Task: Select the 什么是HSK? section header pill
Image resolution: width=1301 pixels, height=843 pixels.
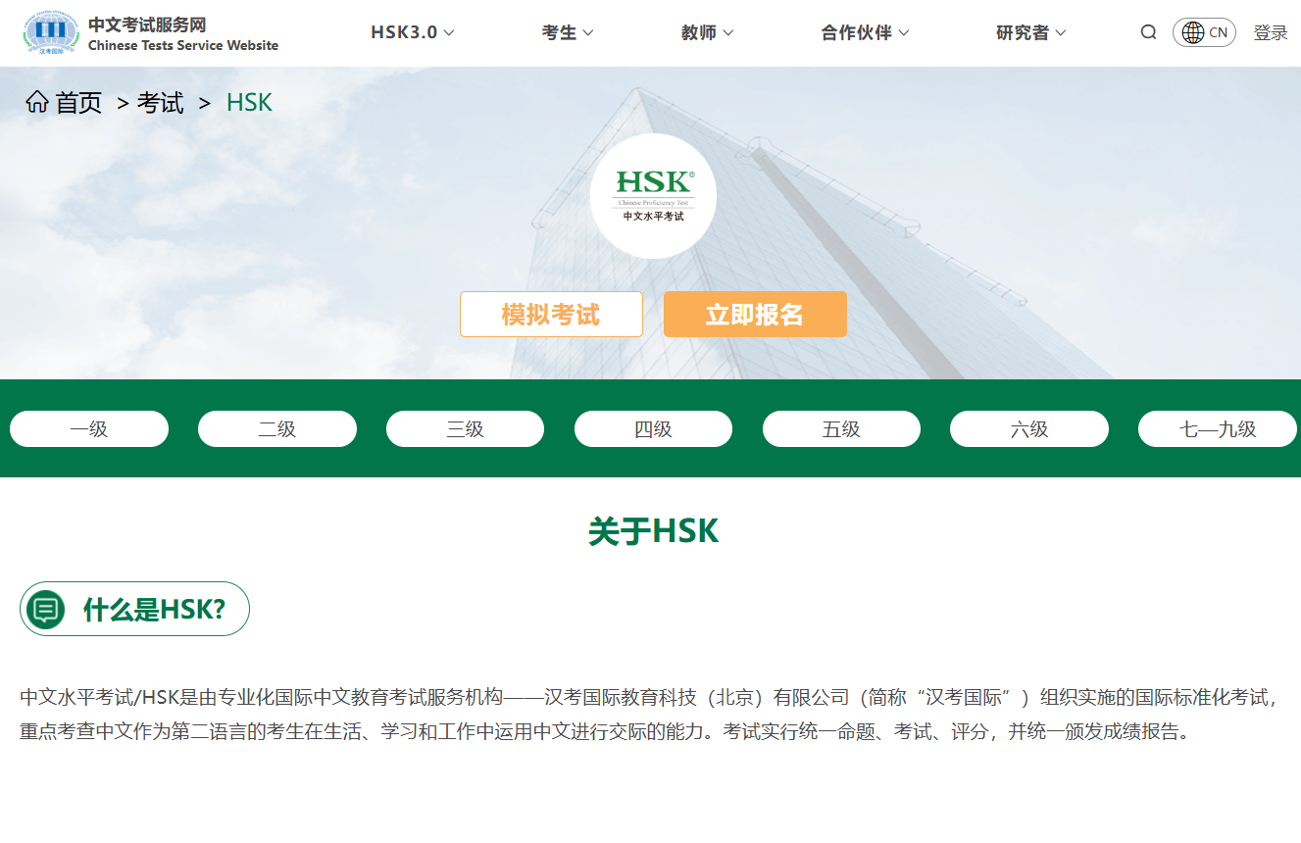Action: click(x=134, y=608)
